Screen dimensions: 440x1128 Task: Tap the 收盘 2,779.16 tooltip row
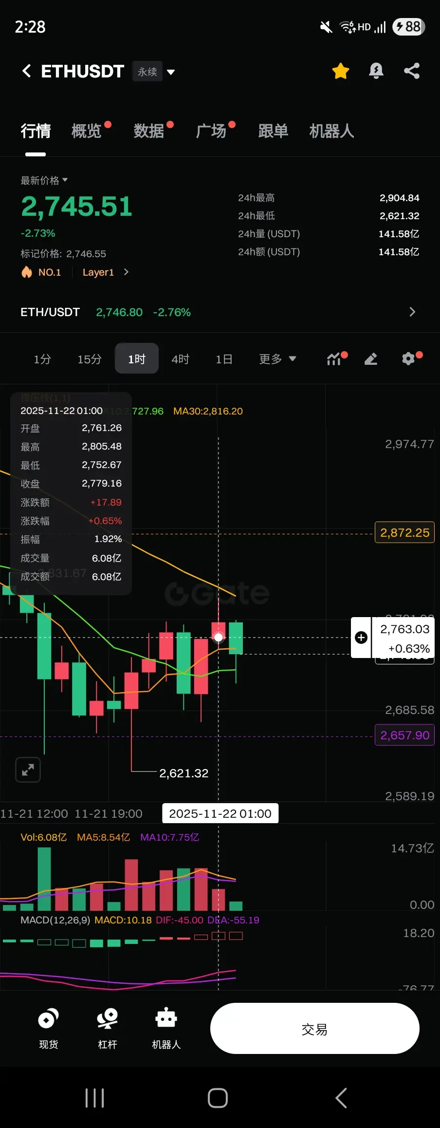coord(71,484)
